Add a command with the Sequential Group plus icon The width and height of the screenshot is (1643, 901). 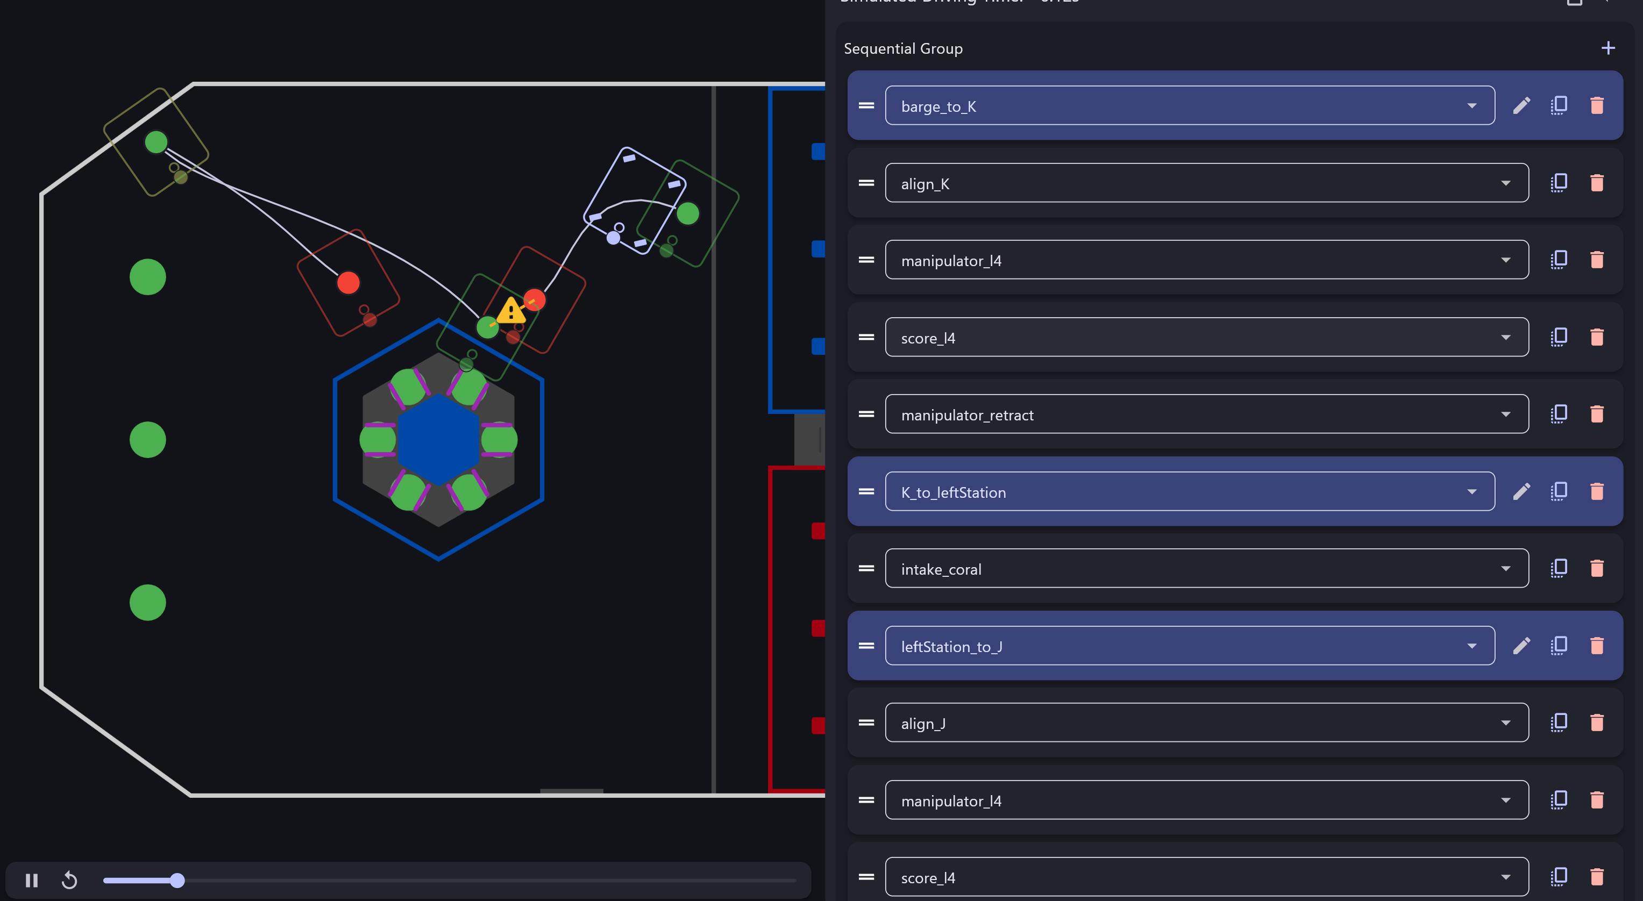pos(1608,48)
